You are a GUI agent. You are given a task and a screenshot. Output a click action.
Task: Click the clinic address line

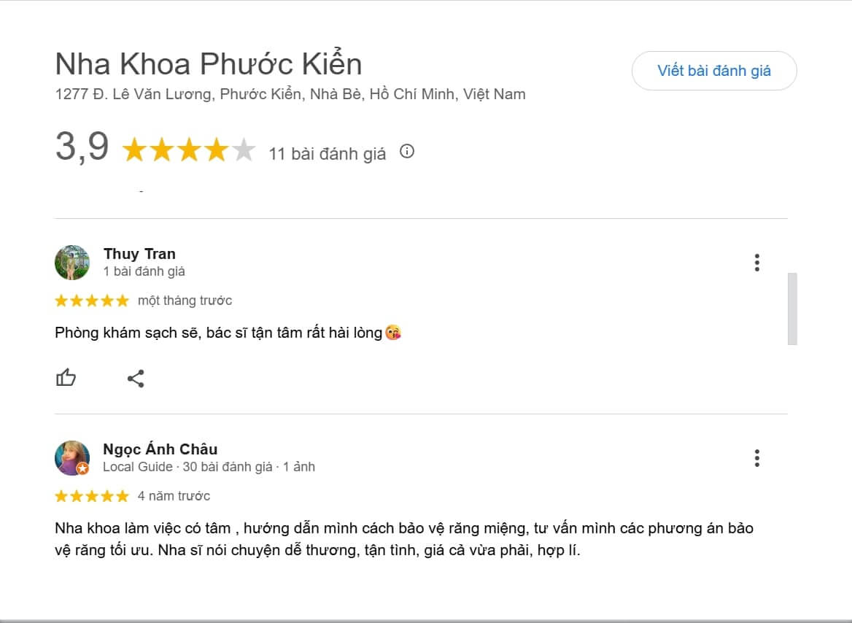(290, 94)
